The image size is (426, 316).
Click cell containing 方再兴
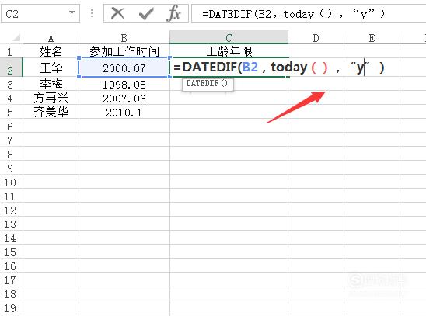(x=51, y=99)
